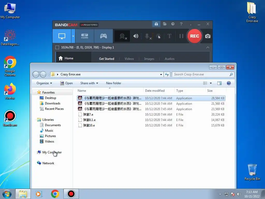265x199 pixels.
Task: Select game recording mode gamepad icon
Action: (104, 36)
